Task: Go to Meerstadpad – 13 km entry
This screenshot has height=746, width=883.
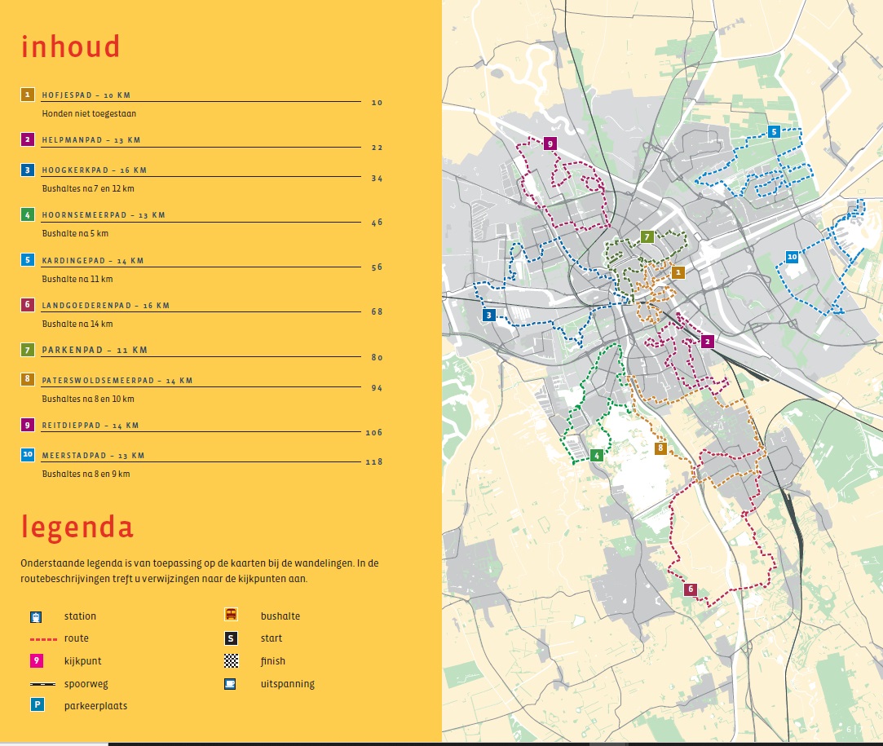Action: (93, 455)
